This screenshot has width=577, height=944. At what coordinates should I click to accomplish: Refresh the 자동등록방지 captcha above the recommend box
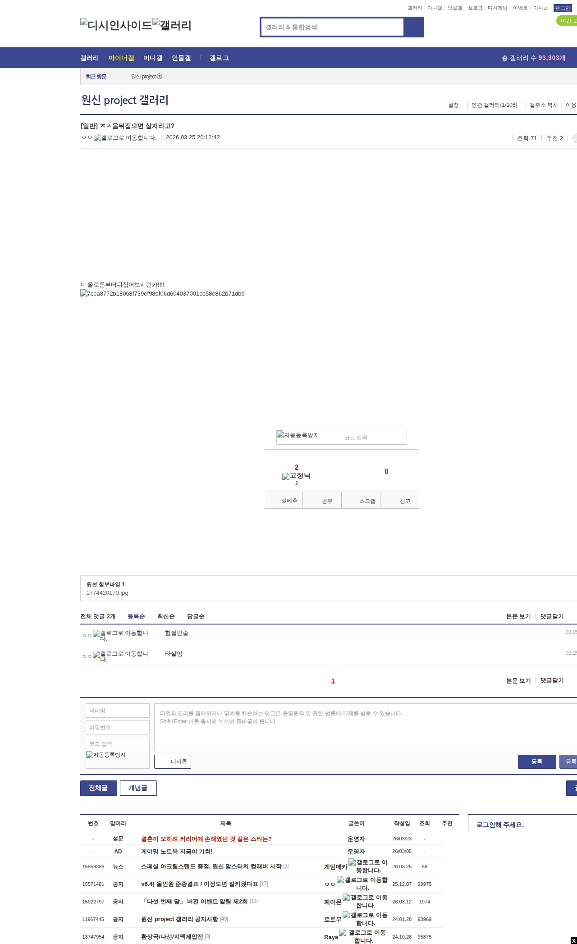[298, 435]
